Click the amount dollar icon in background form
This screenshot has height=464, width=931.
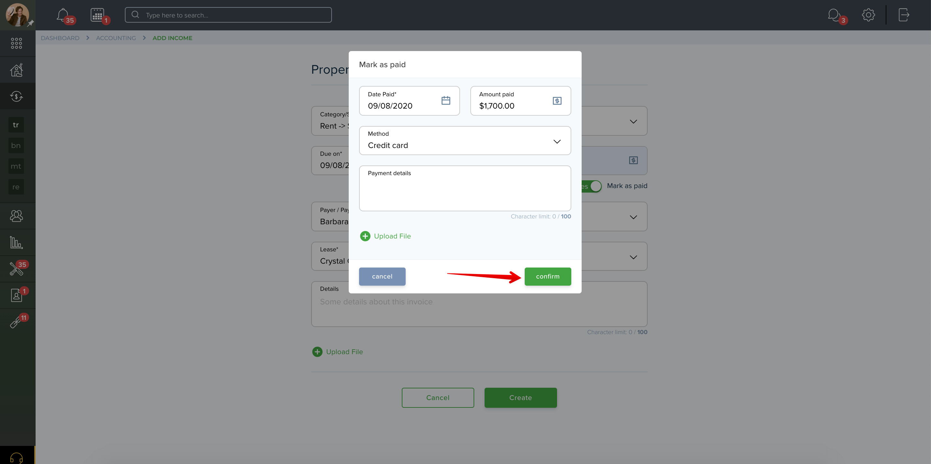[x=633, y=160]
